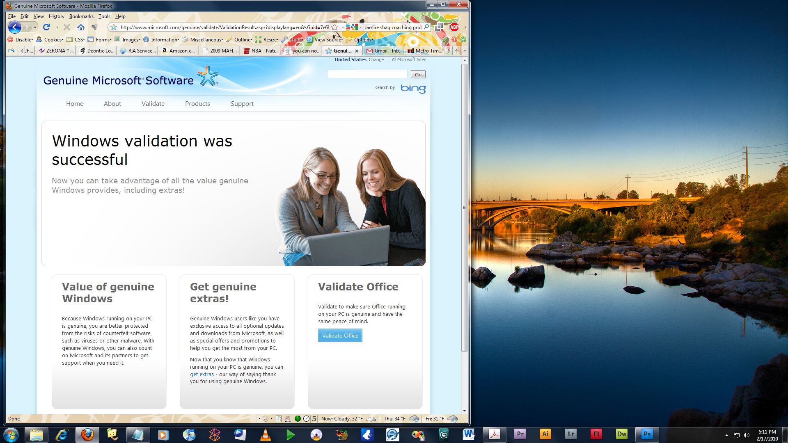Click the clock icon in status bar
The image size is (788, 443).
pos(306,418)
